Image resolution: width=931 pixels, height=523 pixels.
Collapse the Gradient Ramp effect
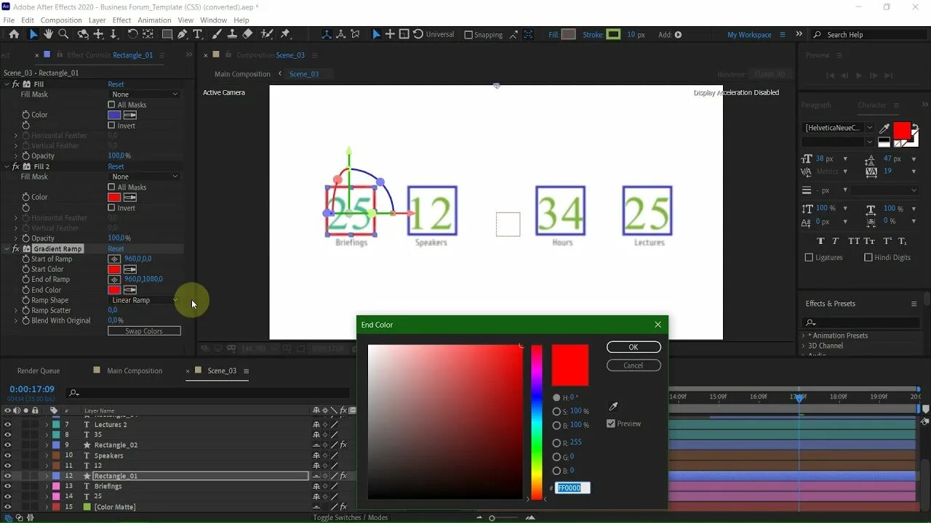pos(7,249)
